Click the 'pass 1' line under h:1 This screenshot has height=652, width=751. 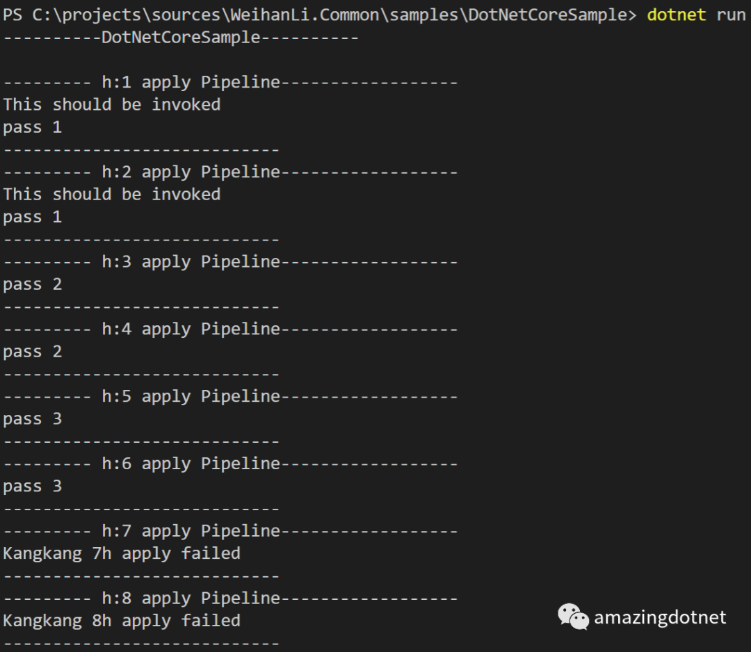click(33, 127)
